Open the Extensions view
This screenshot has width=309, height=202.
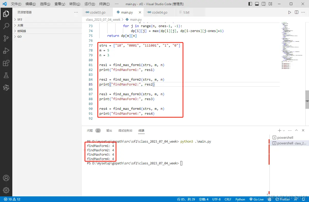tap(6, 63)
